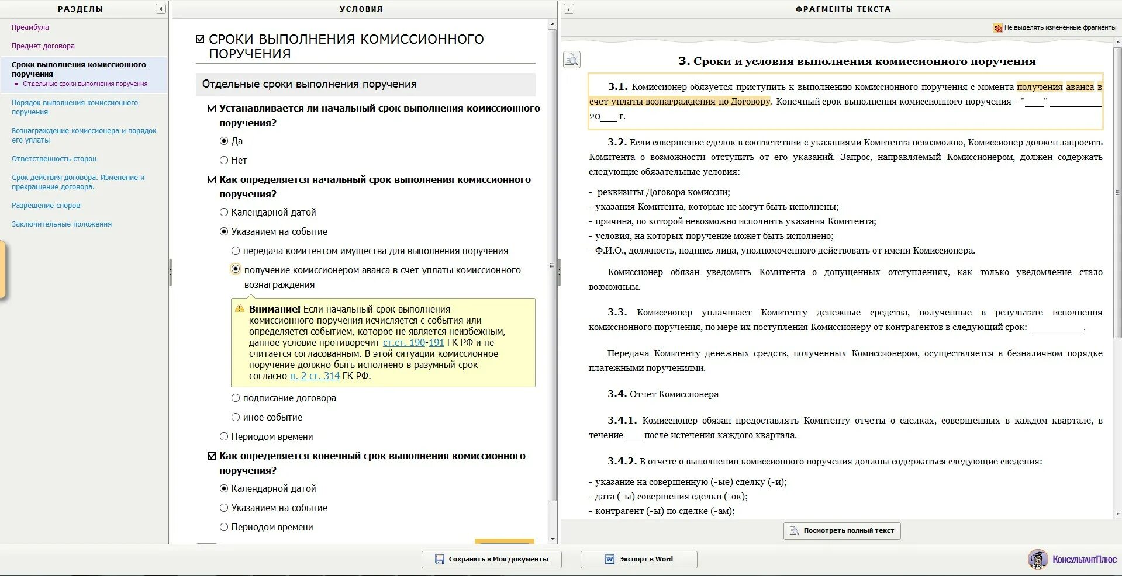Open section Порядок выполнения комиссионного поручения

[75, 107]
